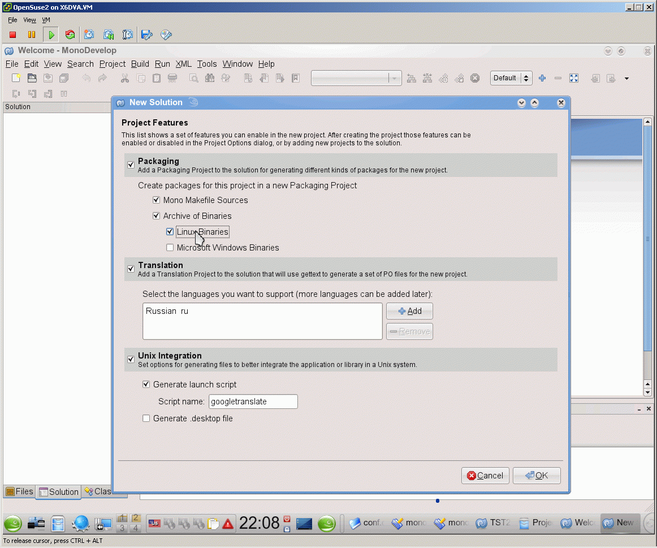Screen dimensions: 657x548
Task: Click the Paste clipboard icon
Action: coord(157,78)
